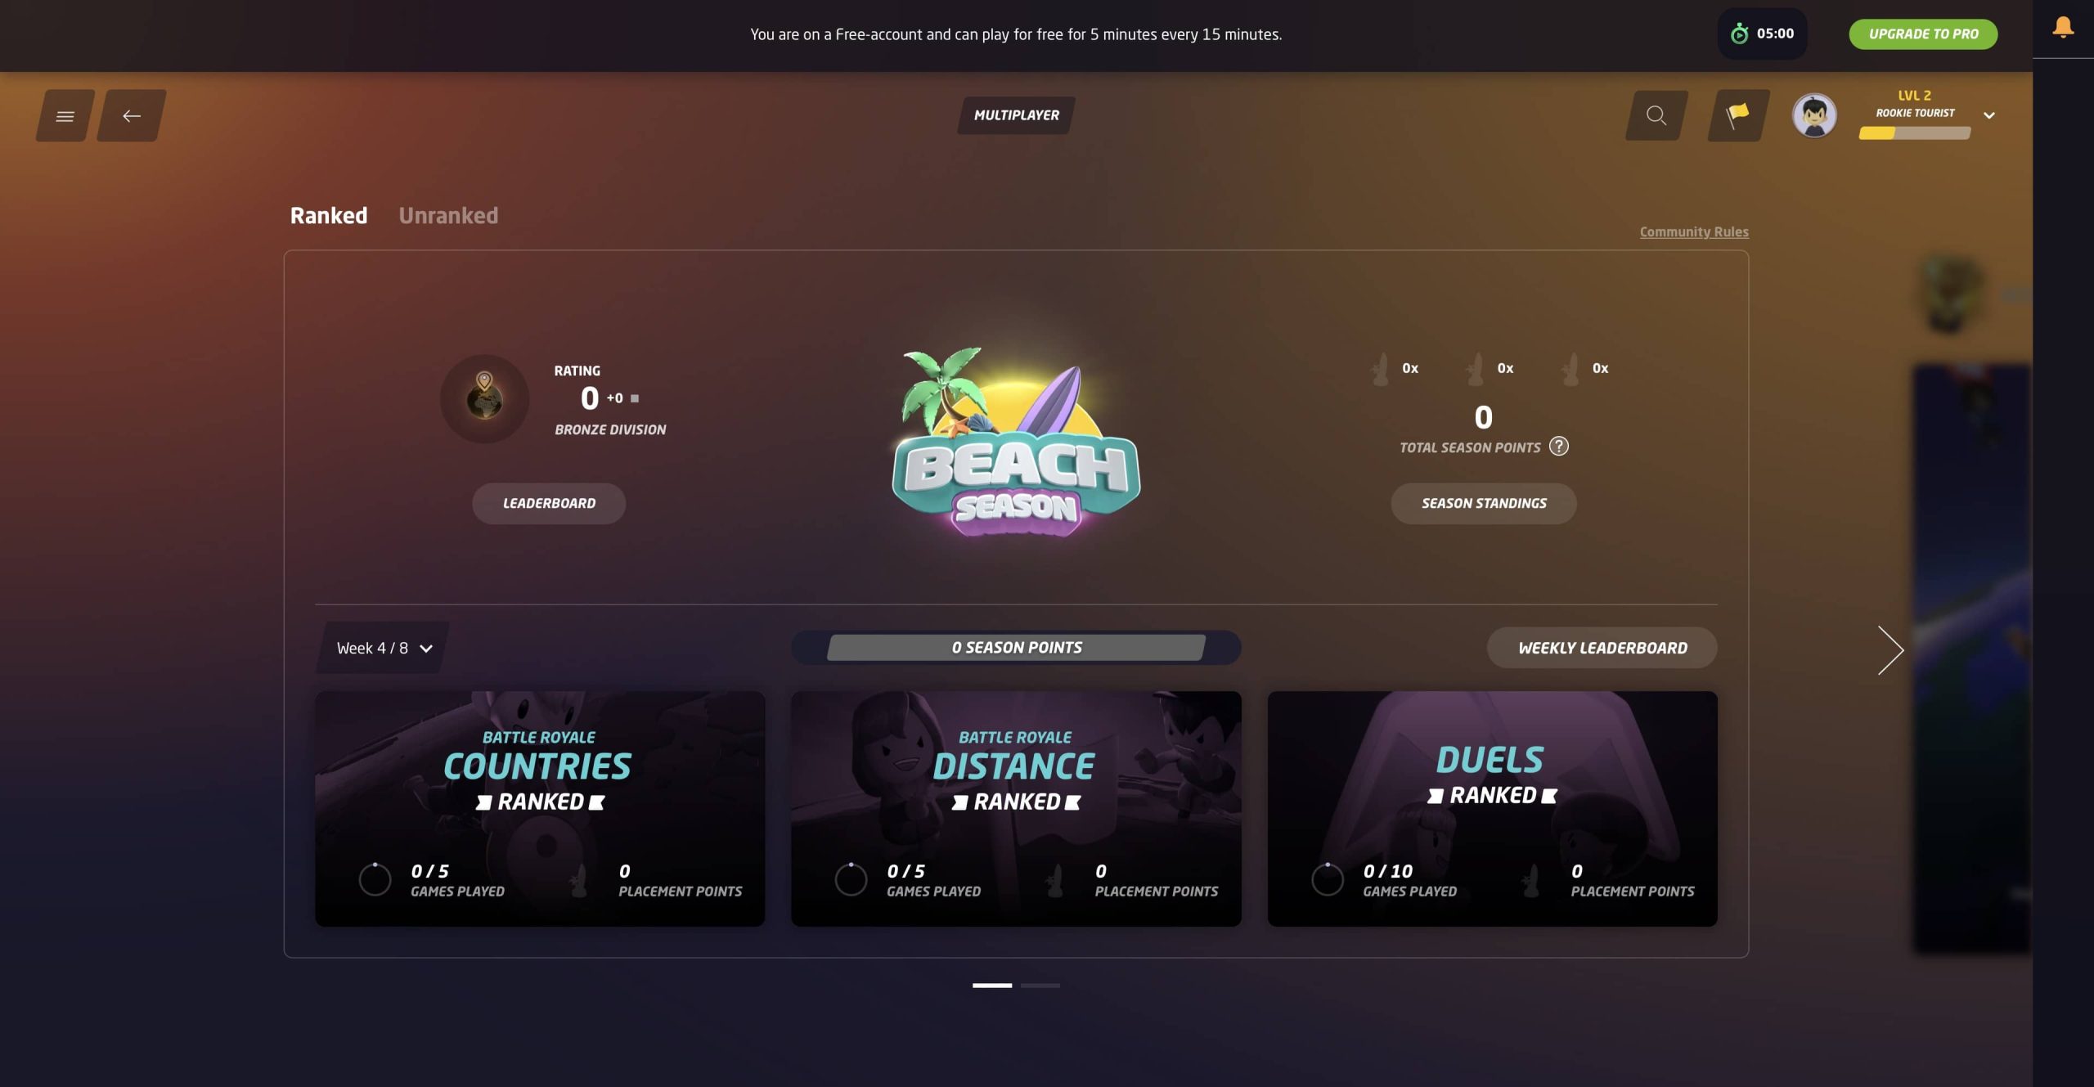Open search with the magnifier icon
Viewport: 2094px width, 1087px height.
tap(1656, 115)
